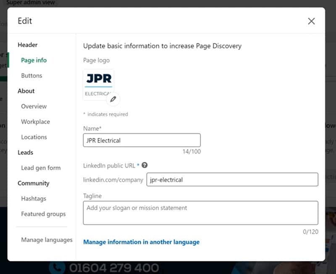The width and height of the screenshot is (336, 274).
Task: Click the Tagline text area
Action: (x=201, y=213)
